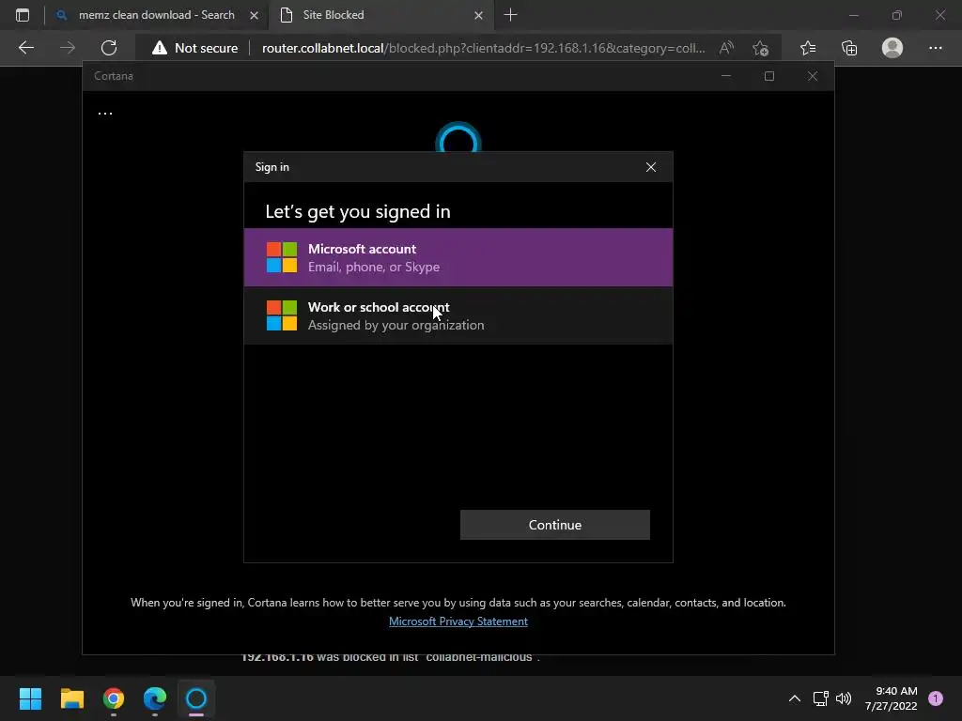Open File Explorer from taskbar
962x721 pixels.
(71, 698)
